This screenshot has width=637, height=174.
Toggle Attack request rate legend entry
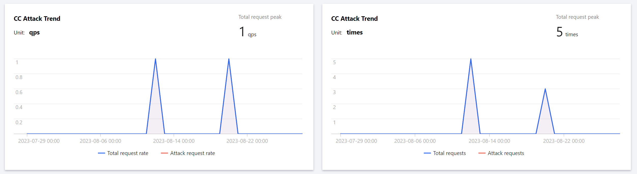click(x=192, y=153)
